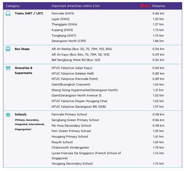Image resolution: width=187 pixels, height=171 pixels.
Task: Click the bus icon beside Bus Stops
Action: pyautogui.click(x=8, y=49)
